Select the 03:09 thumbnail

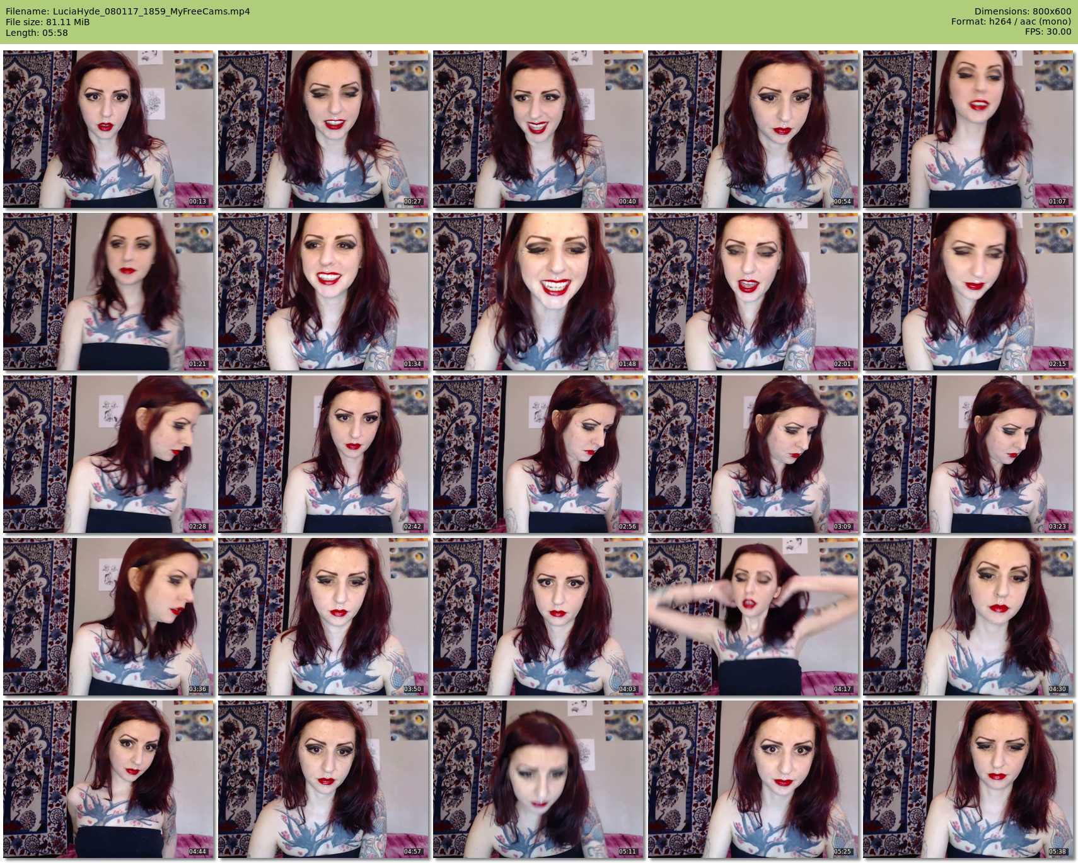coord(753,454)
